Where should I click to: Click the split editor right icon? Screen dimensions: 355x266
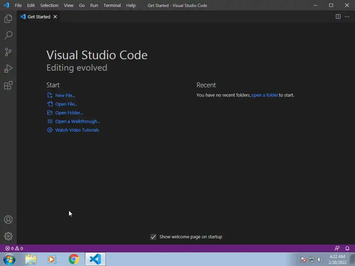(x=338, y=17)
